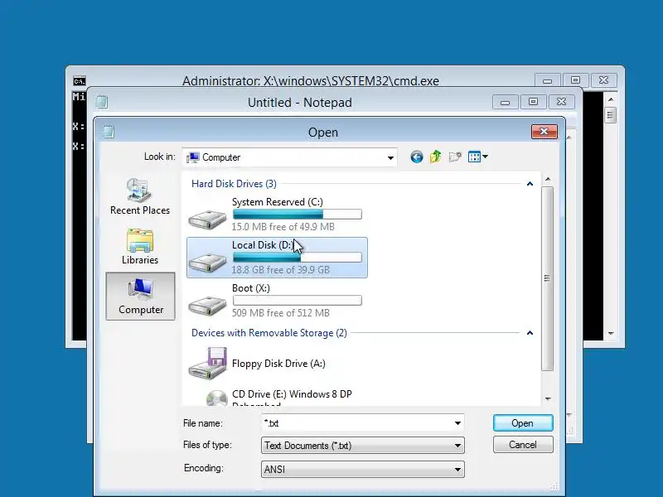Open the View Menu icon in the toolbar

click(x=474, y=157)
